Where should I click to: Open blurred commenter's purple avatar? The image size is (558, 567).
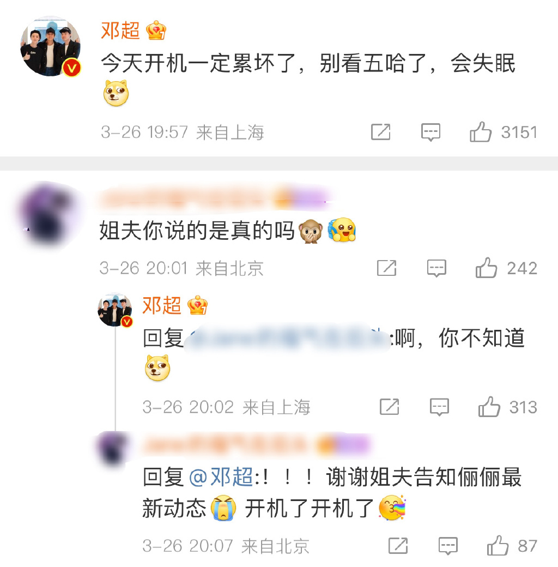click(48, 214)
